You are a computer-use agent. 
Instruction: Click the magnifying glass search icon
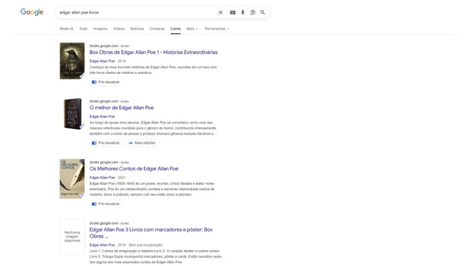pyautogui.click(x=263, y=12)
